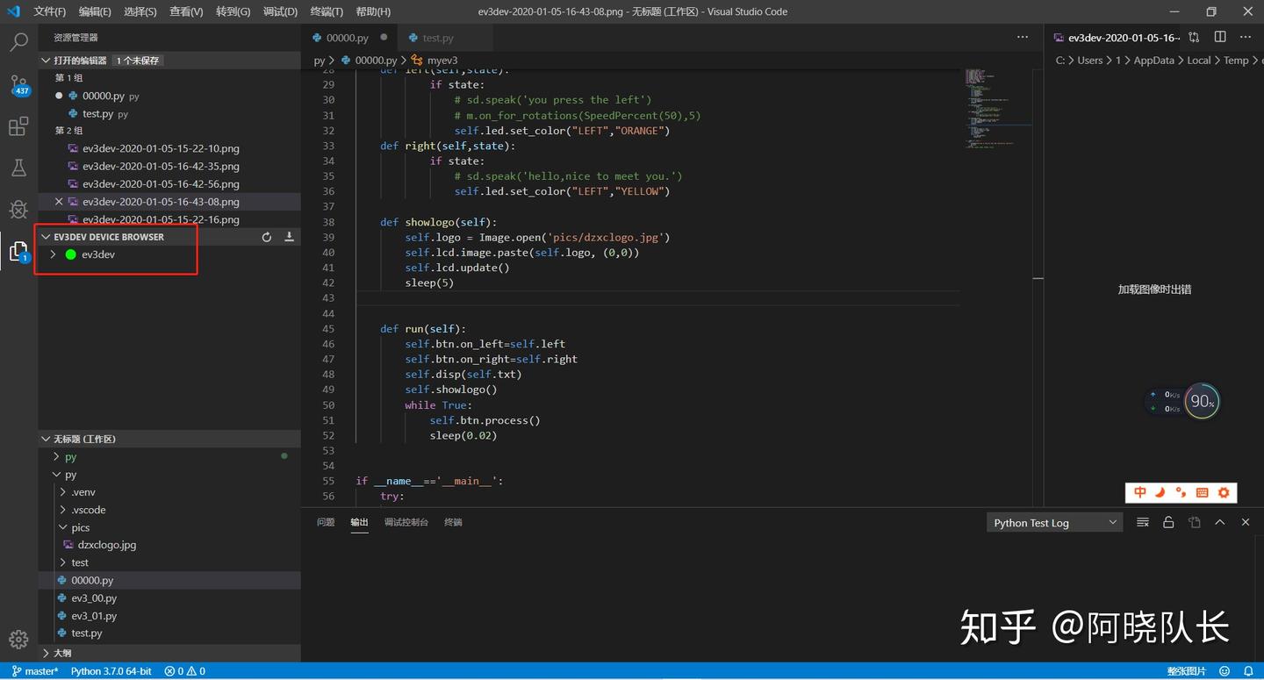Click the download icon in EV3DEV Device Browser

pos(290,237)
